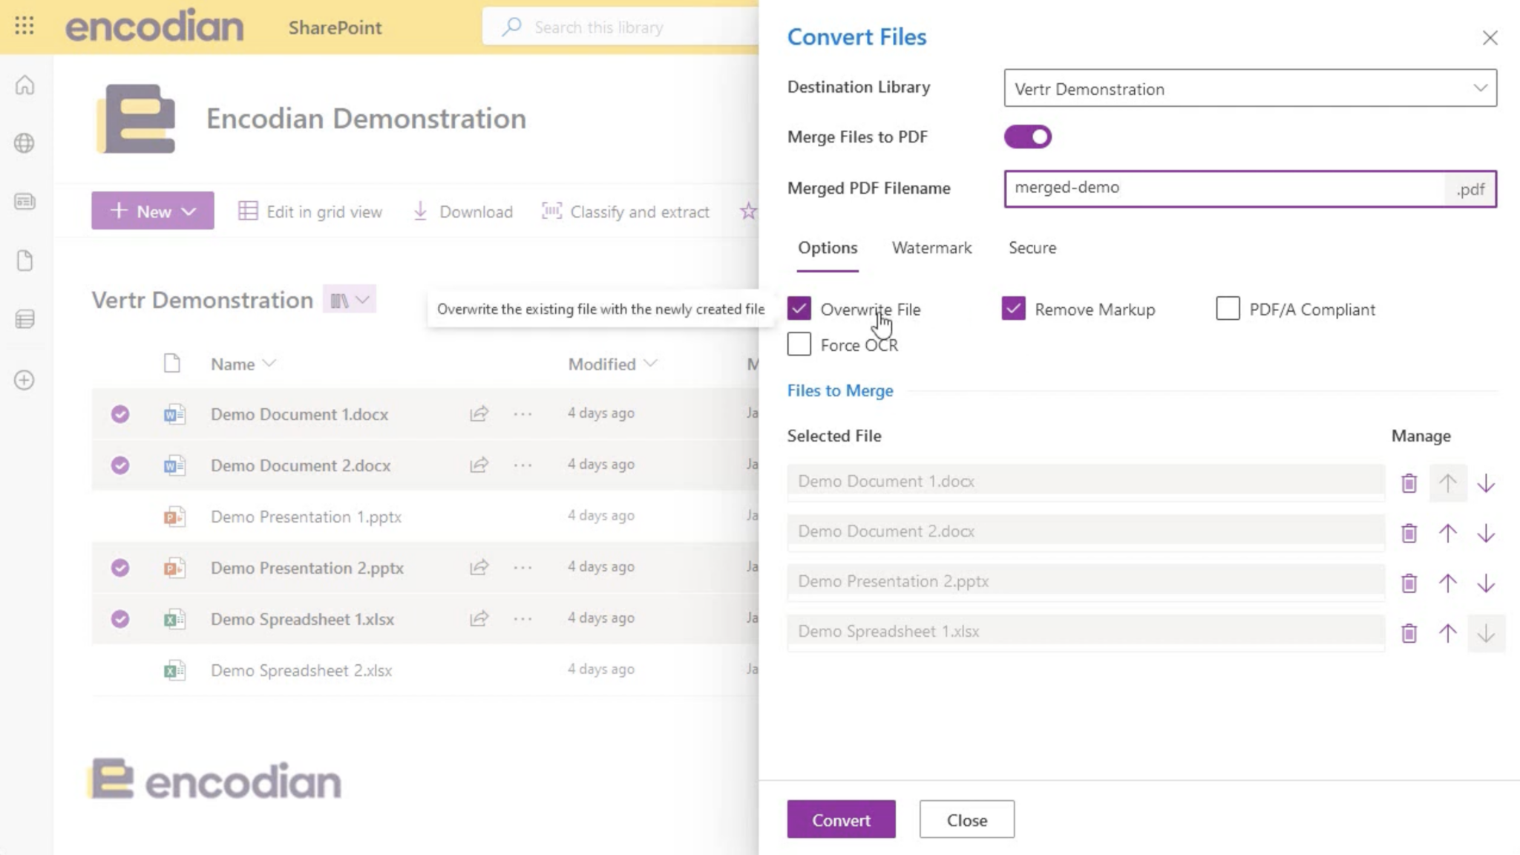Deselect Demo Spreadsheet 1.xlsx row checkmark
Image resolution: width=1520 pixels, height=855 pixels.
(x=120, y=619)
